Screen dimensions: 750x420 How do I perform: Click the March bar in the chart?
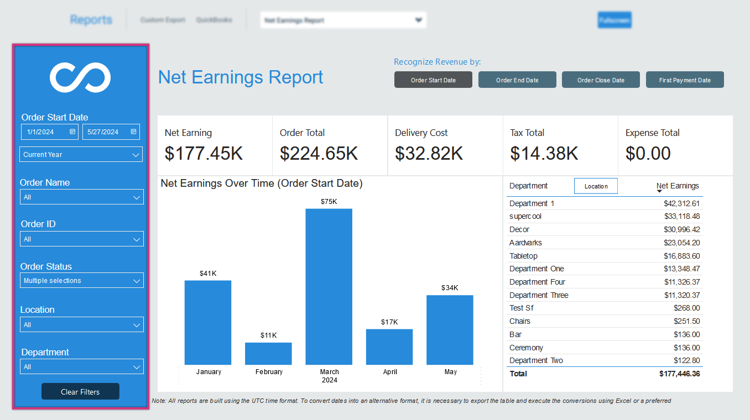click(x=329, y=286)
